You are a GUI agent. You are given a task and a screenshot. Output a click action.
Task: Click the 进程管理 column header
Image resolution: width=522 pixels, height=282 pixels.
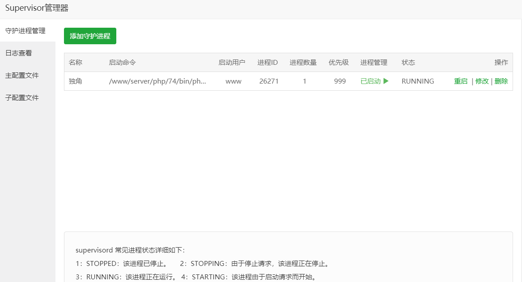point(373,63)
